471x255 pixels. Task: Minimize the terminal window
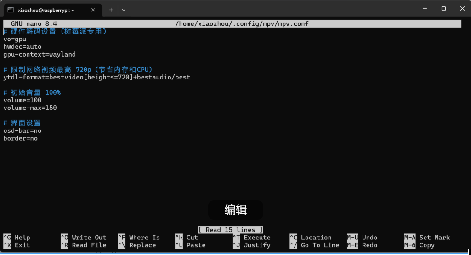click(425, 9)
